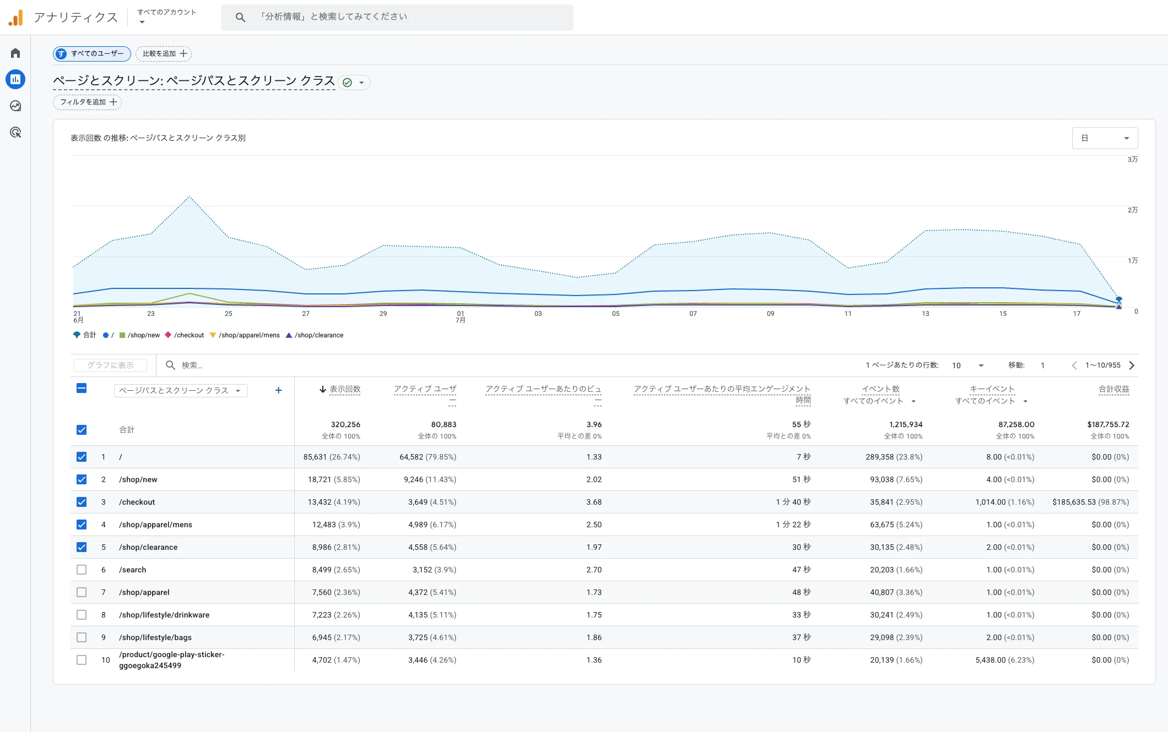Viewport: 1168px width, 732px height.
Task: Click the フィルタを追加 button
Action: (87, 102)
